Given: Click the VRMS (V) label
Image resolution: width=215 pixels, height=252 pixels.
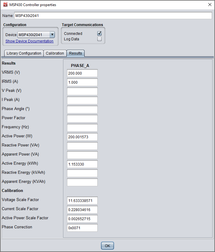Looking at the screenshot, I should pos(11,72).
